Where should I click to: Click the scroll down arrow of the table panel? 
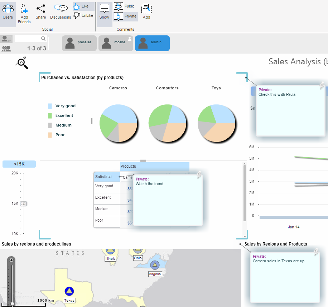point(245,236)
